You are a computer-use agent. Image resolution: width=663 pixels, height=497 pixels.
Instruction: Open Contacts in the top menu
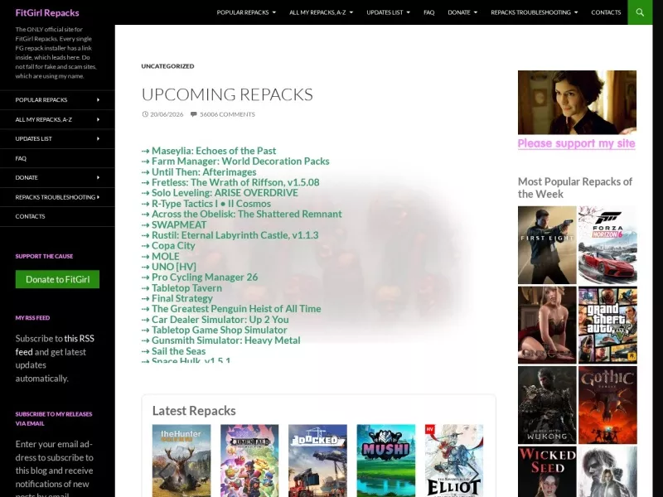[606, 12]
